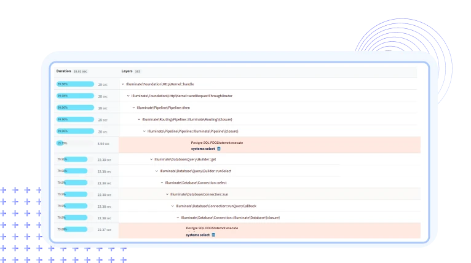Select the Connection::run layer name
Image resolution: width=471 pixels, height=263 pixels.
199,194
